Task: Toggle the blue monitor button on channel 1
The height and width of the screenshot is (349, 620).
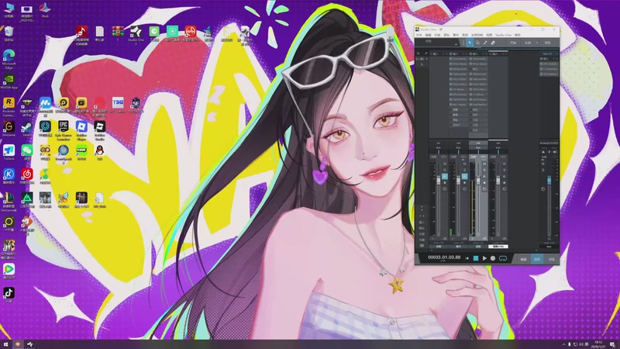Action: point(444,177)
